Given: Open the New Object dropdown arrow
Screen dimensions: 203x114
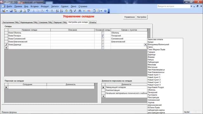Looking at the screenshot, I should coord(101,11).
